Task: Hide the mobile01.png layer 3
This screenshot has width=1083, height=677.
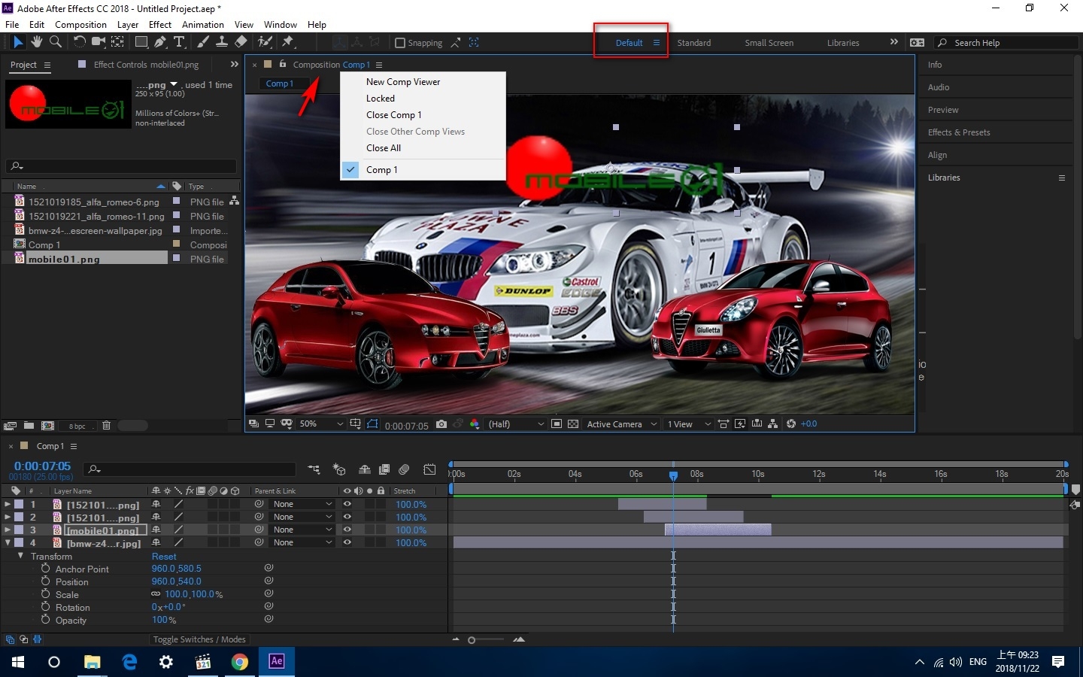Action: [x=347, y=530]
